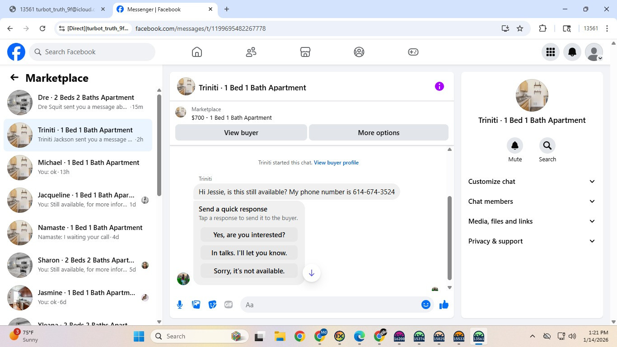This screenshot has height=347, width=617.
Task: Open the Groups icon in top navigation
Action: point(359,52)
